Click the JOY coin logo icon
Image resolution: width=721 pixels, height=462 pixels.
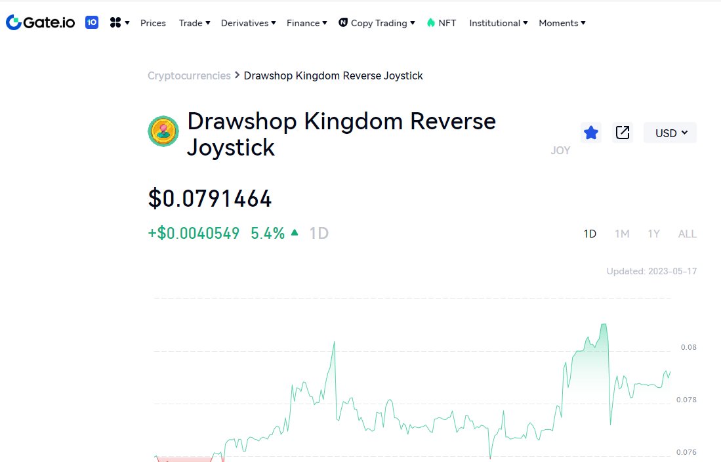coord(163,131)
